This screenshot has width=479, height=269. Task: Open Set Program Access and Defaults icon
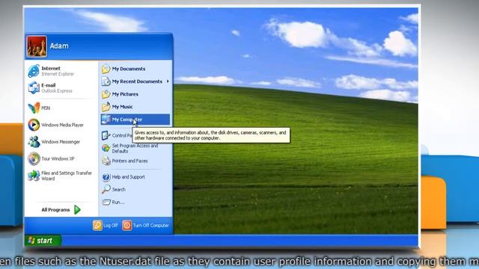pos(106,148)
